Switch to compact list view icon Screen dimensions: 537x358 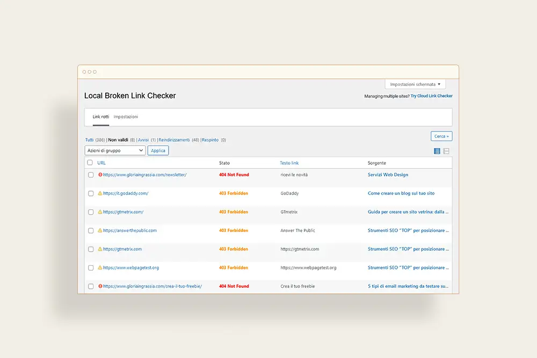pyautogui.click(x=437, y=151)
